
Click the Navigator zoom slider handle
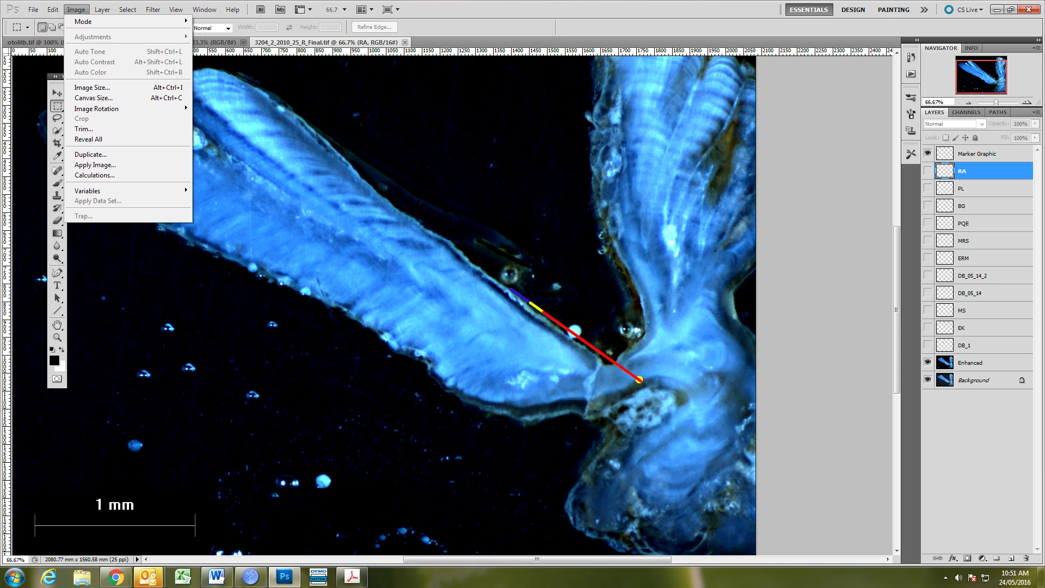(x=995, y=102)
